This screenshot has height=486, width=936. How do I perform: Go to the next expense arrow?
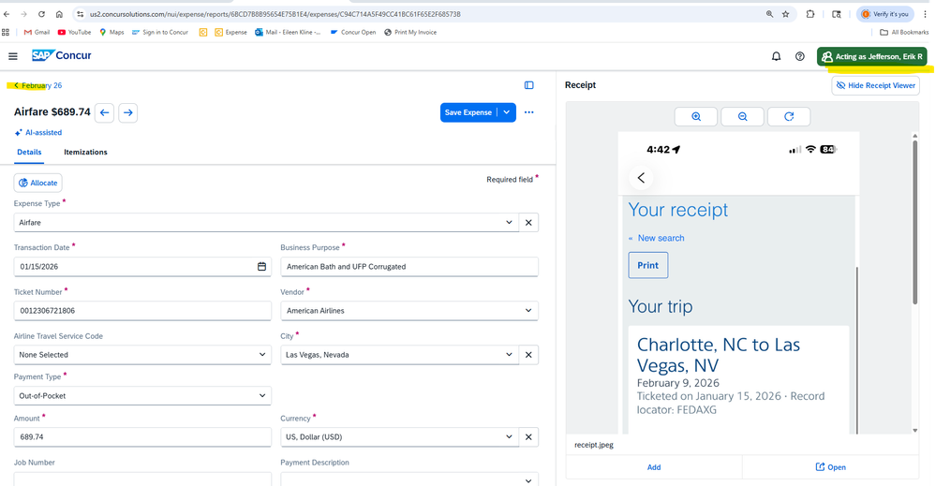click(127, 112)
